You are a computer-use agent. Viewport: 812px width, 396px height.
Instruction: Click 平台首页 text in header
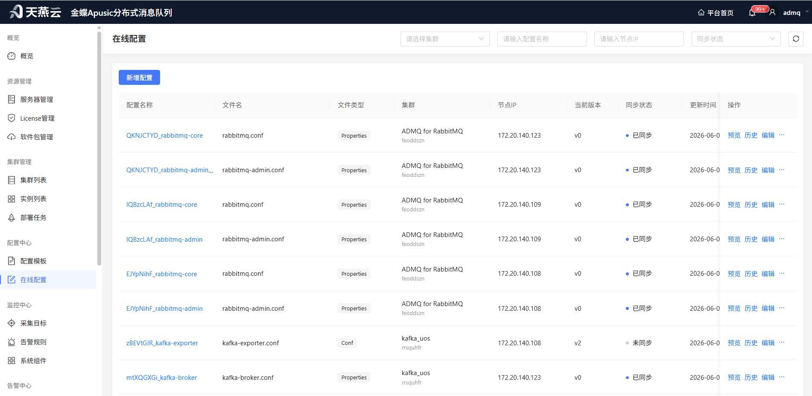[x=720, y=13]
